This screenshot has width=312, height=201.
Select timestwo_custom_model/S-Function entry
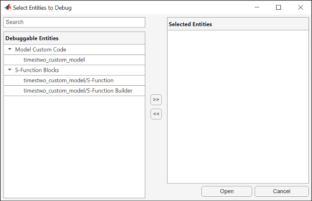(x=74, y=80)
